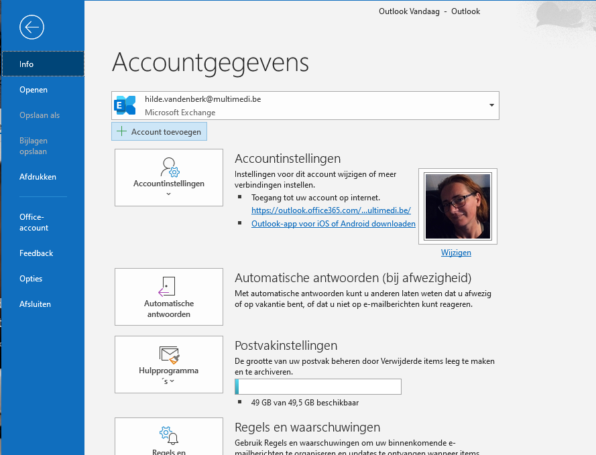
Task: Click the Accountinstellingen person-gear icon
Action: tap(170, 167)
